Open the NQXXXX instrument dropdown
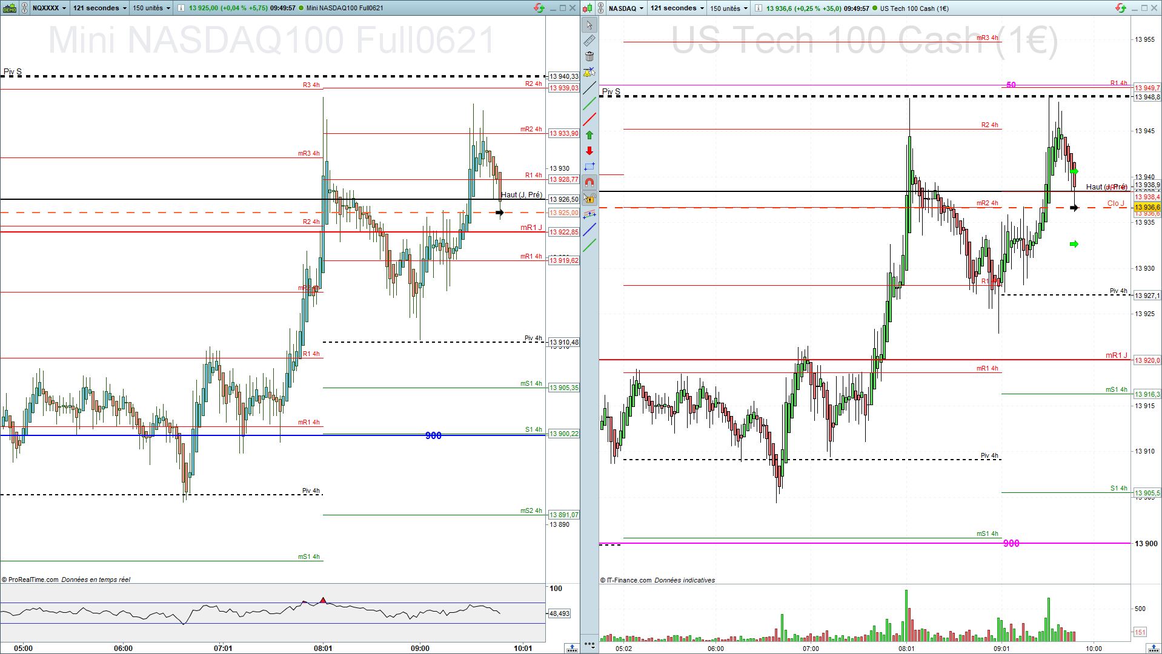 point(50,8)
